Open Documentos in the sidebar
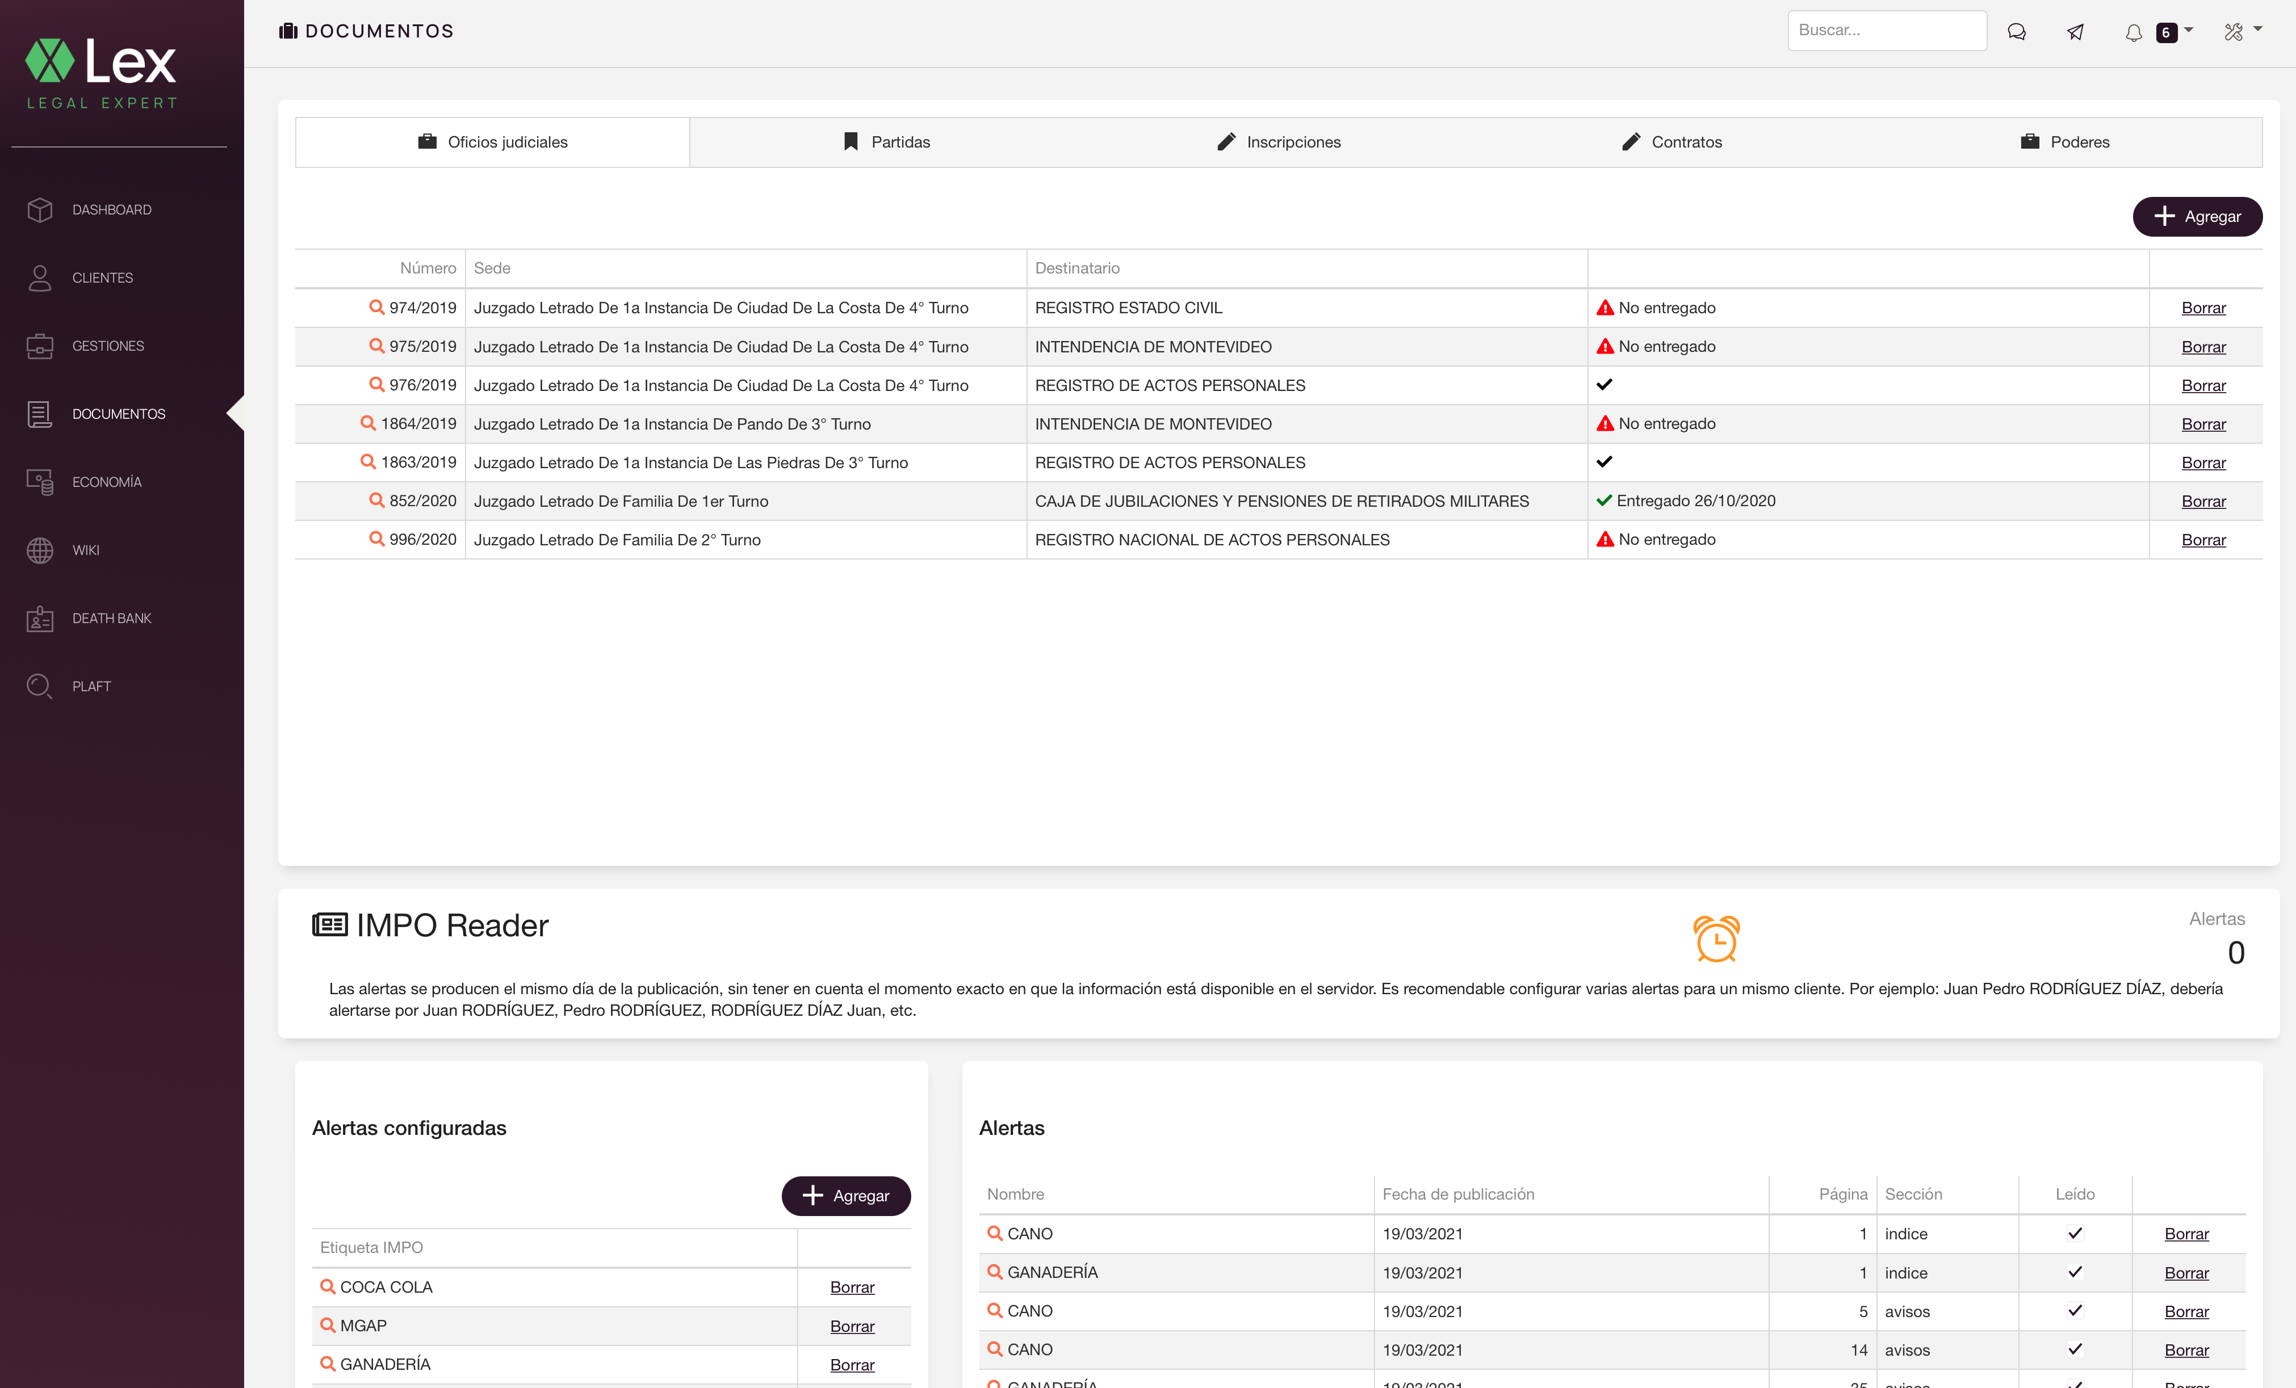Screen dimensions: 2296x1388 118,414
